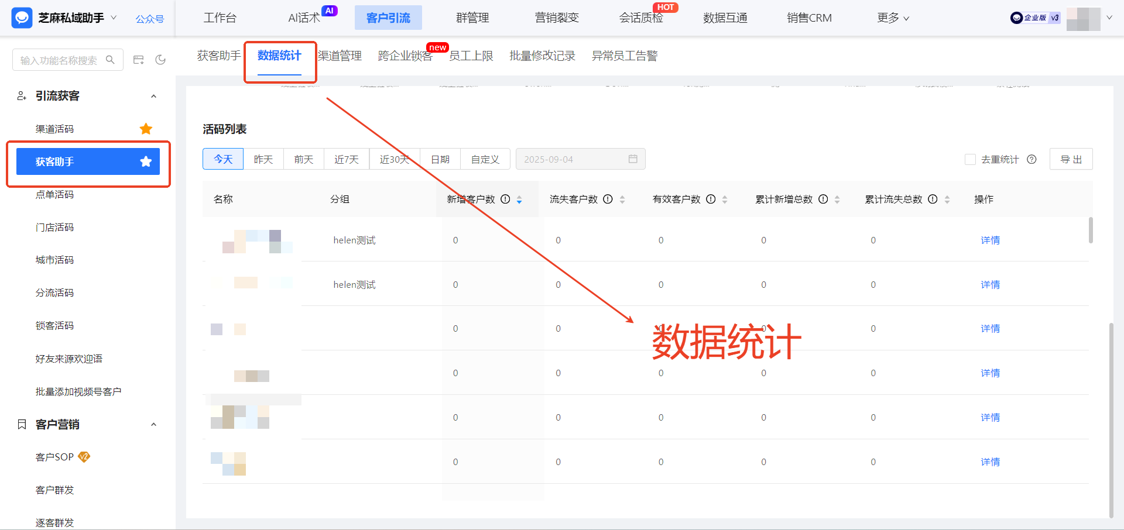Open the account dropdown arrow beside avatar
The height and width of the screenshot is (530, 1124).
point(1109,18)
